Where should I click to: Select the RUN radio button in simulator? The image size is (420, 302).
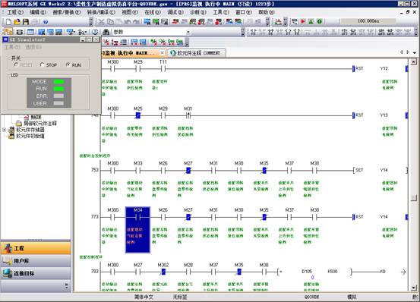68,64
